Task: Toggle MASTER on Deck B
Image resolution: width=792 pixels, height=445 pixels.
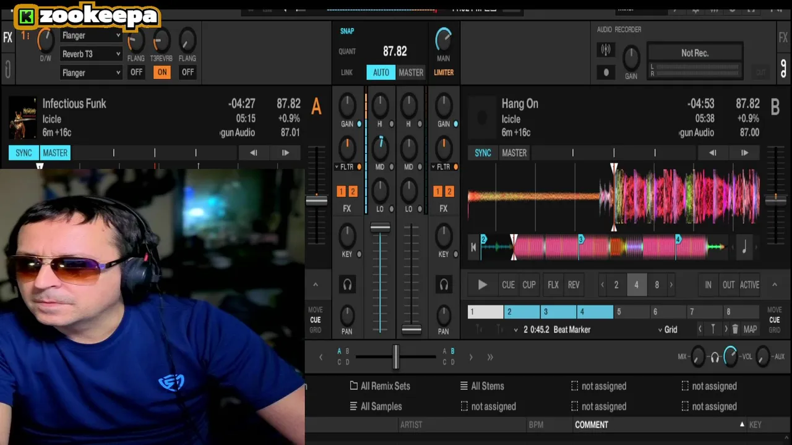Action: coord(514,153)
